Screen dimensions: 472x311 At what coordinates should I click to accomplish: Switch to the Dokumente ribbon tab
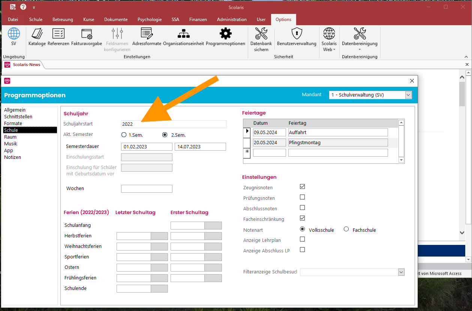pos(116,20)
